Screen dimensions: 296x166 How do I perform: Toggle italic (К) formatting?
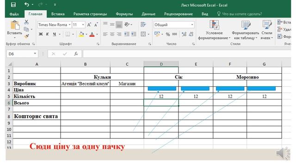tap(47, 34)
